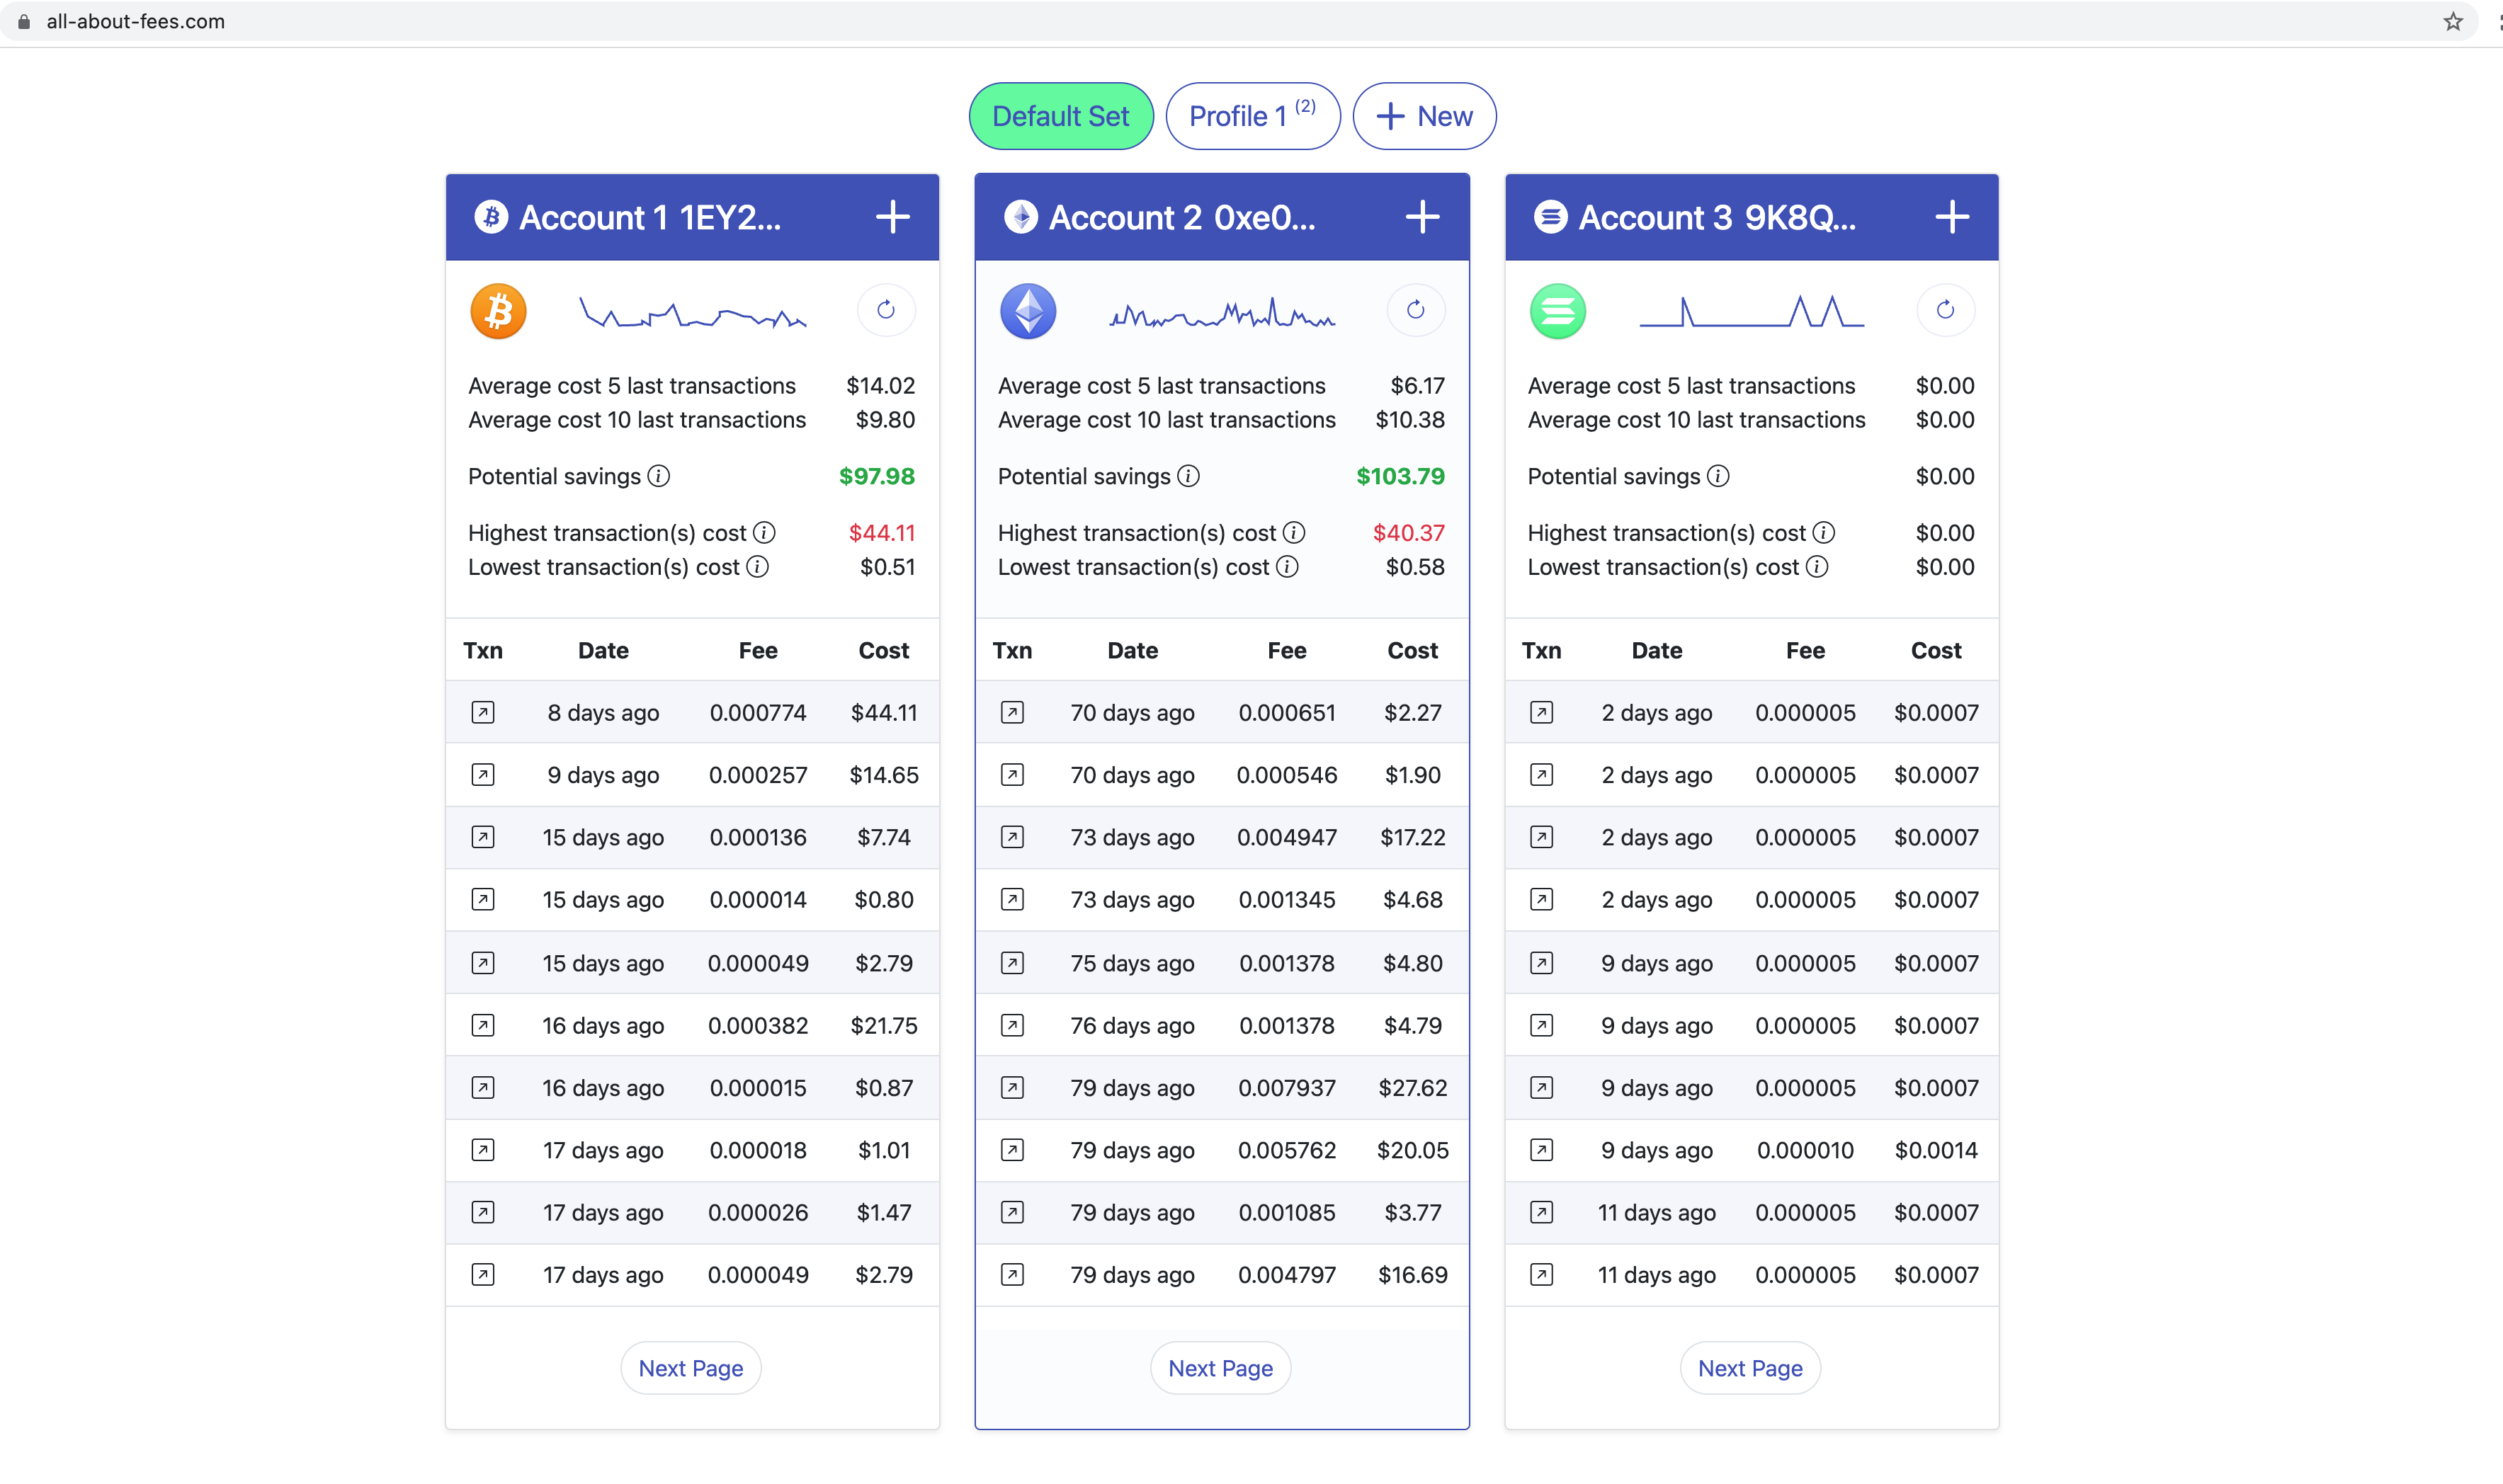The image size is (2503, 1484).
Task: Open the $17.22 Ethereum transaction link icon
Action: (1012, 837)
